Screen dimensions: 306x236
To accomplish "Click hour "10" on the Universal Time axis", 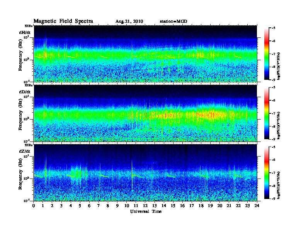I will [x=127, y=206].
